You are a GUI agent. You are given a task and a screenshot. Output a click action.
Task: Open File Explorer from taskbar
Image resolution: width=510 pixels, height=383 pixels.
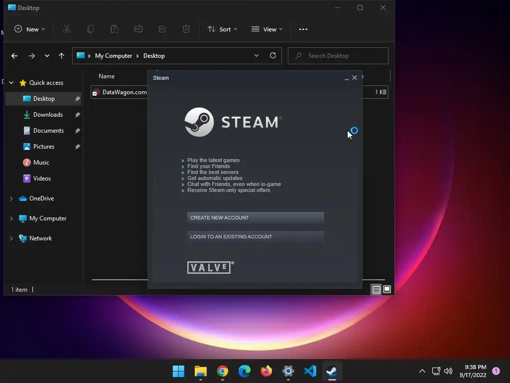(x=201, y=371)
